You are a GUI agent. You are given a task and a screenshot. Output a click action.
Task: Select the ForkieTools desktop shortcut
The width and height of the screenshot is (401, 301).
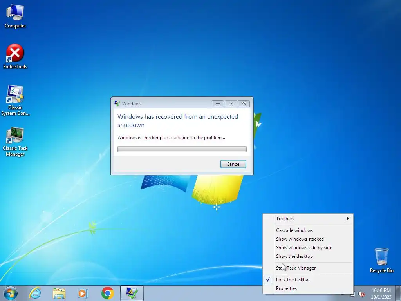[15, 57]
